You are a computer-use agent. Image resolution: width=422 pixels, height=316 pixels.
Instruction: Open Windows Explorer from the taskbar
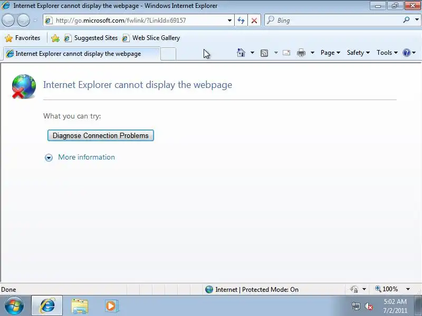click(x=80, y=307)
